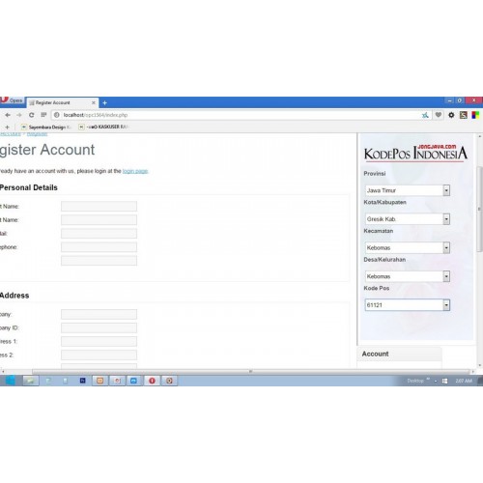Open the Kode Pos dropdown 61121
The width and height of the screenshot is (483, 483).
pyautogui.click(x=408, y=305)
